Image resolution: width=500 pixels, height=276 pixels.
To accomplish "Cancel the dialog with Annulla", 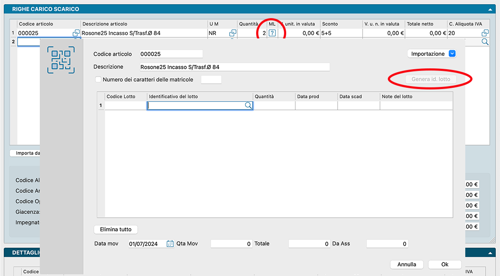I will pyautogui.click(x=406, y=264).
